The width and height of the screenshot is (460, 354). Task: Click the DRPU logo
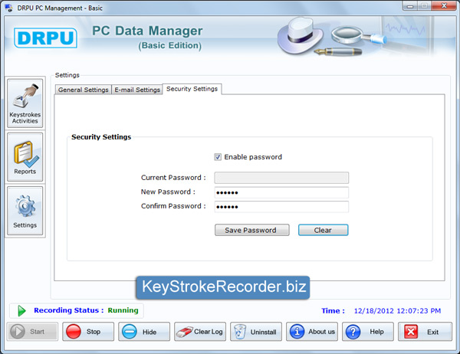(x=45, y=38)
